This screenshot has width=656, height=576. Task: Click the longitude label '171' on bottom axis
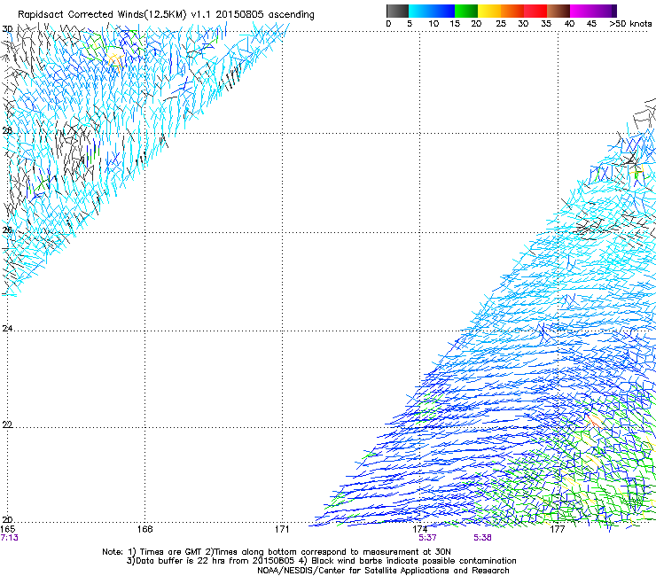(282, 529)
